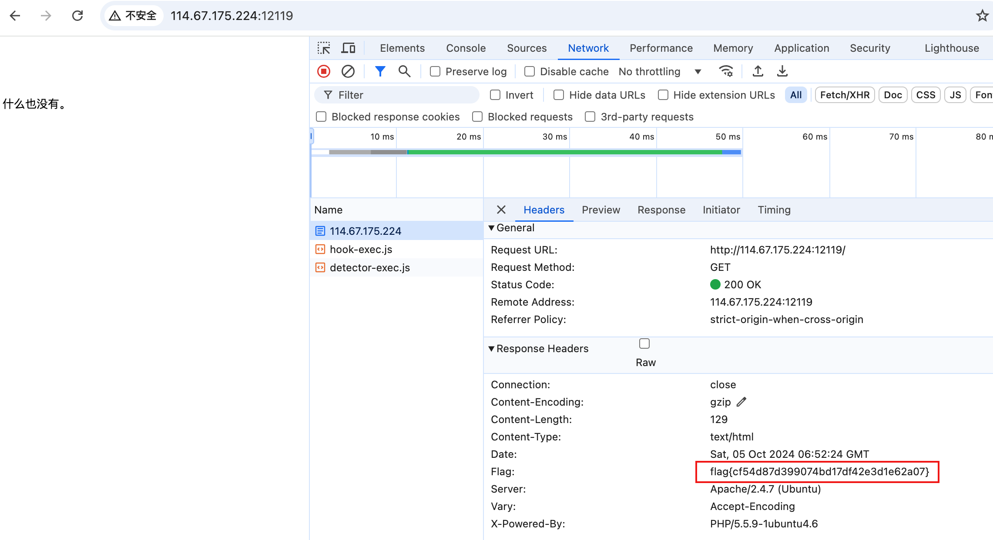Open the Response tab of request
The image size is (993, 540).
point(661,210)
